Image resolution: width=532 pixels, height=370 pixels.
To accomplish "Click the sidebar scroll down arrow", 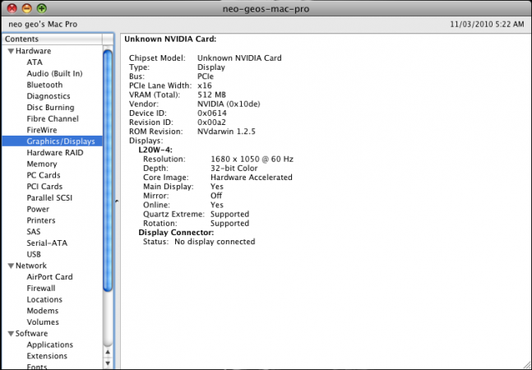I will [x=108, y=363].
